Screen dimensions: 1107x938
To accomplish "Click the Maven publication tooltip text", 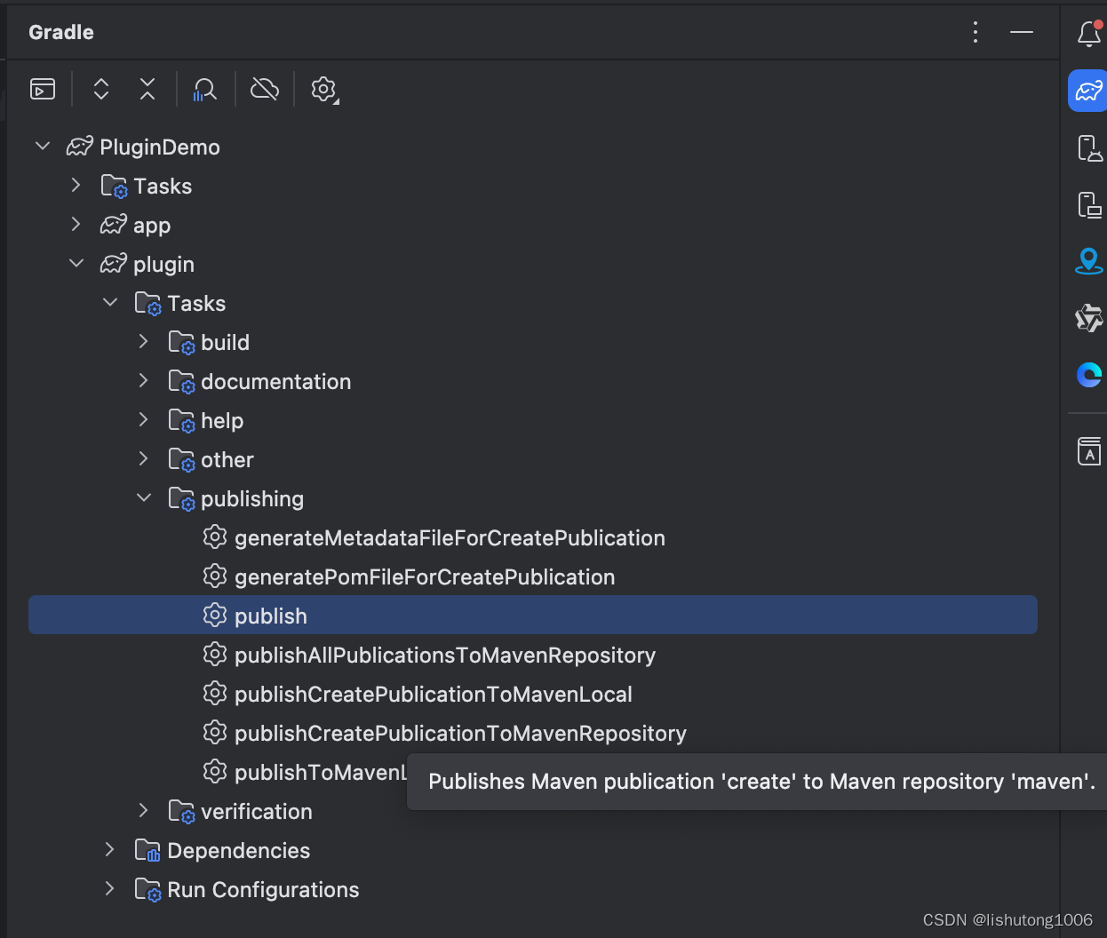I will point(761,782).
